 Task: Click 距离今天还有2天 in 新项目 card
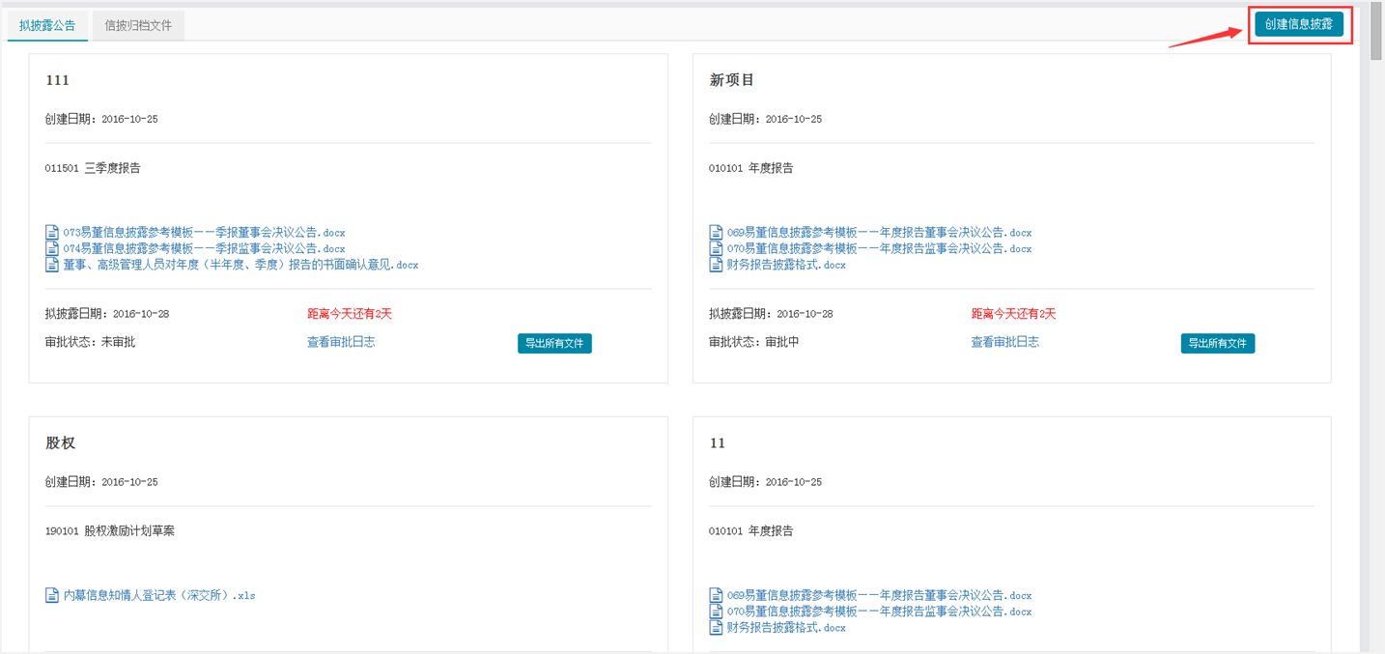1013,314
